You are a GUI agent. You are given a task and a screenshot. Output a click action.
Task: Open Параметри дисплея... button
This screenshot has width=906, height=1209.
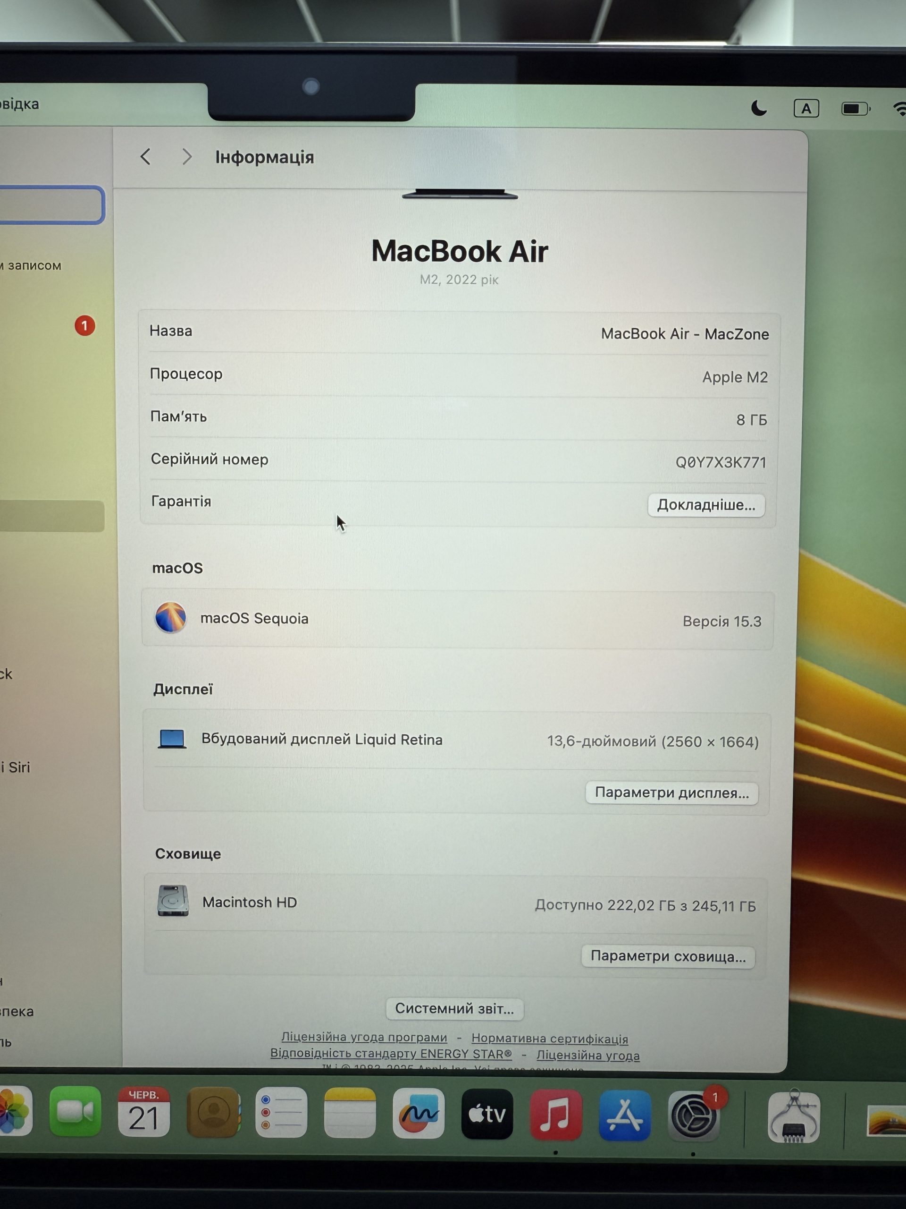coord(672,792)
